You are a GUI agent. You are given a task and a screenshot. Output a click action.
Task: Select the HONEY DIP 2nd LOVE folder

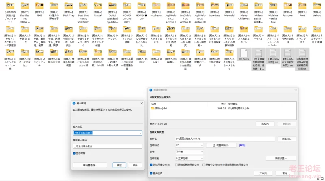(x=127, y=13)
